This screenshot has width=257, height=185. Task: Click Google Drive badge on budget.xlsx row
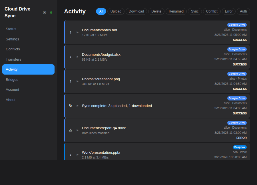pyautogui.click(x=237, y=49)
